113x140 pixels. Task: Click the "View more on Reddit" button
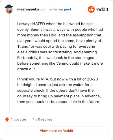56,131
